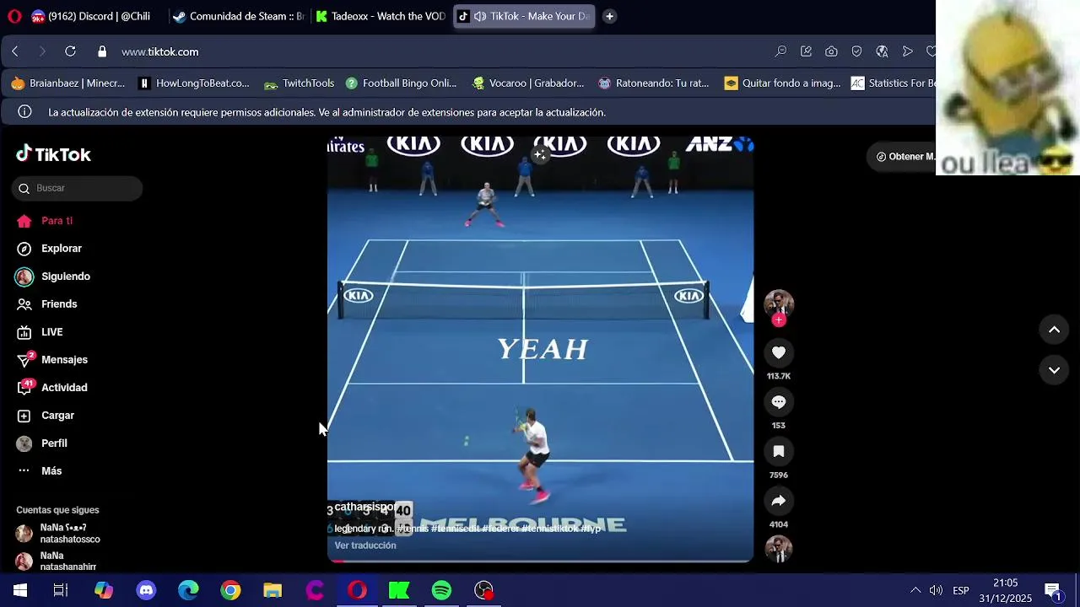This screenshot has height=607, width=1080.
Task: Open Ratoneando bookmark
Action: (654, 83)
